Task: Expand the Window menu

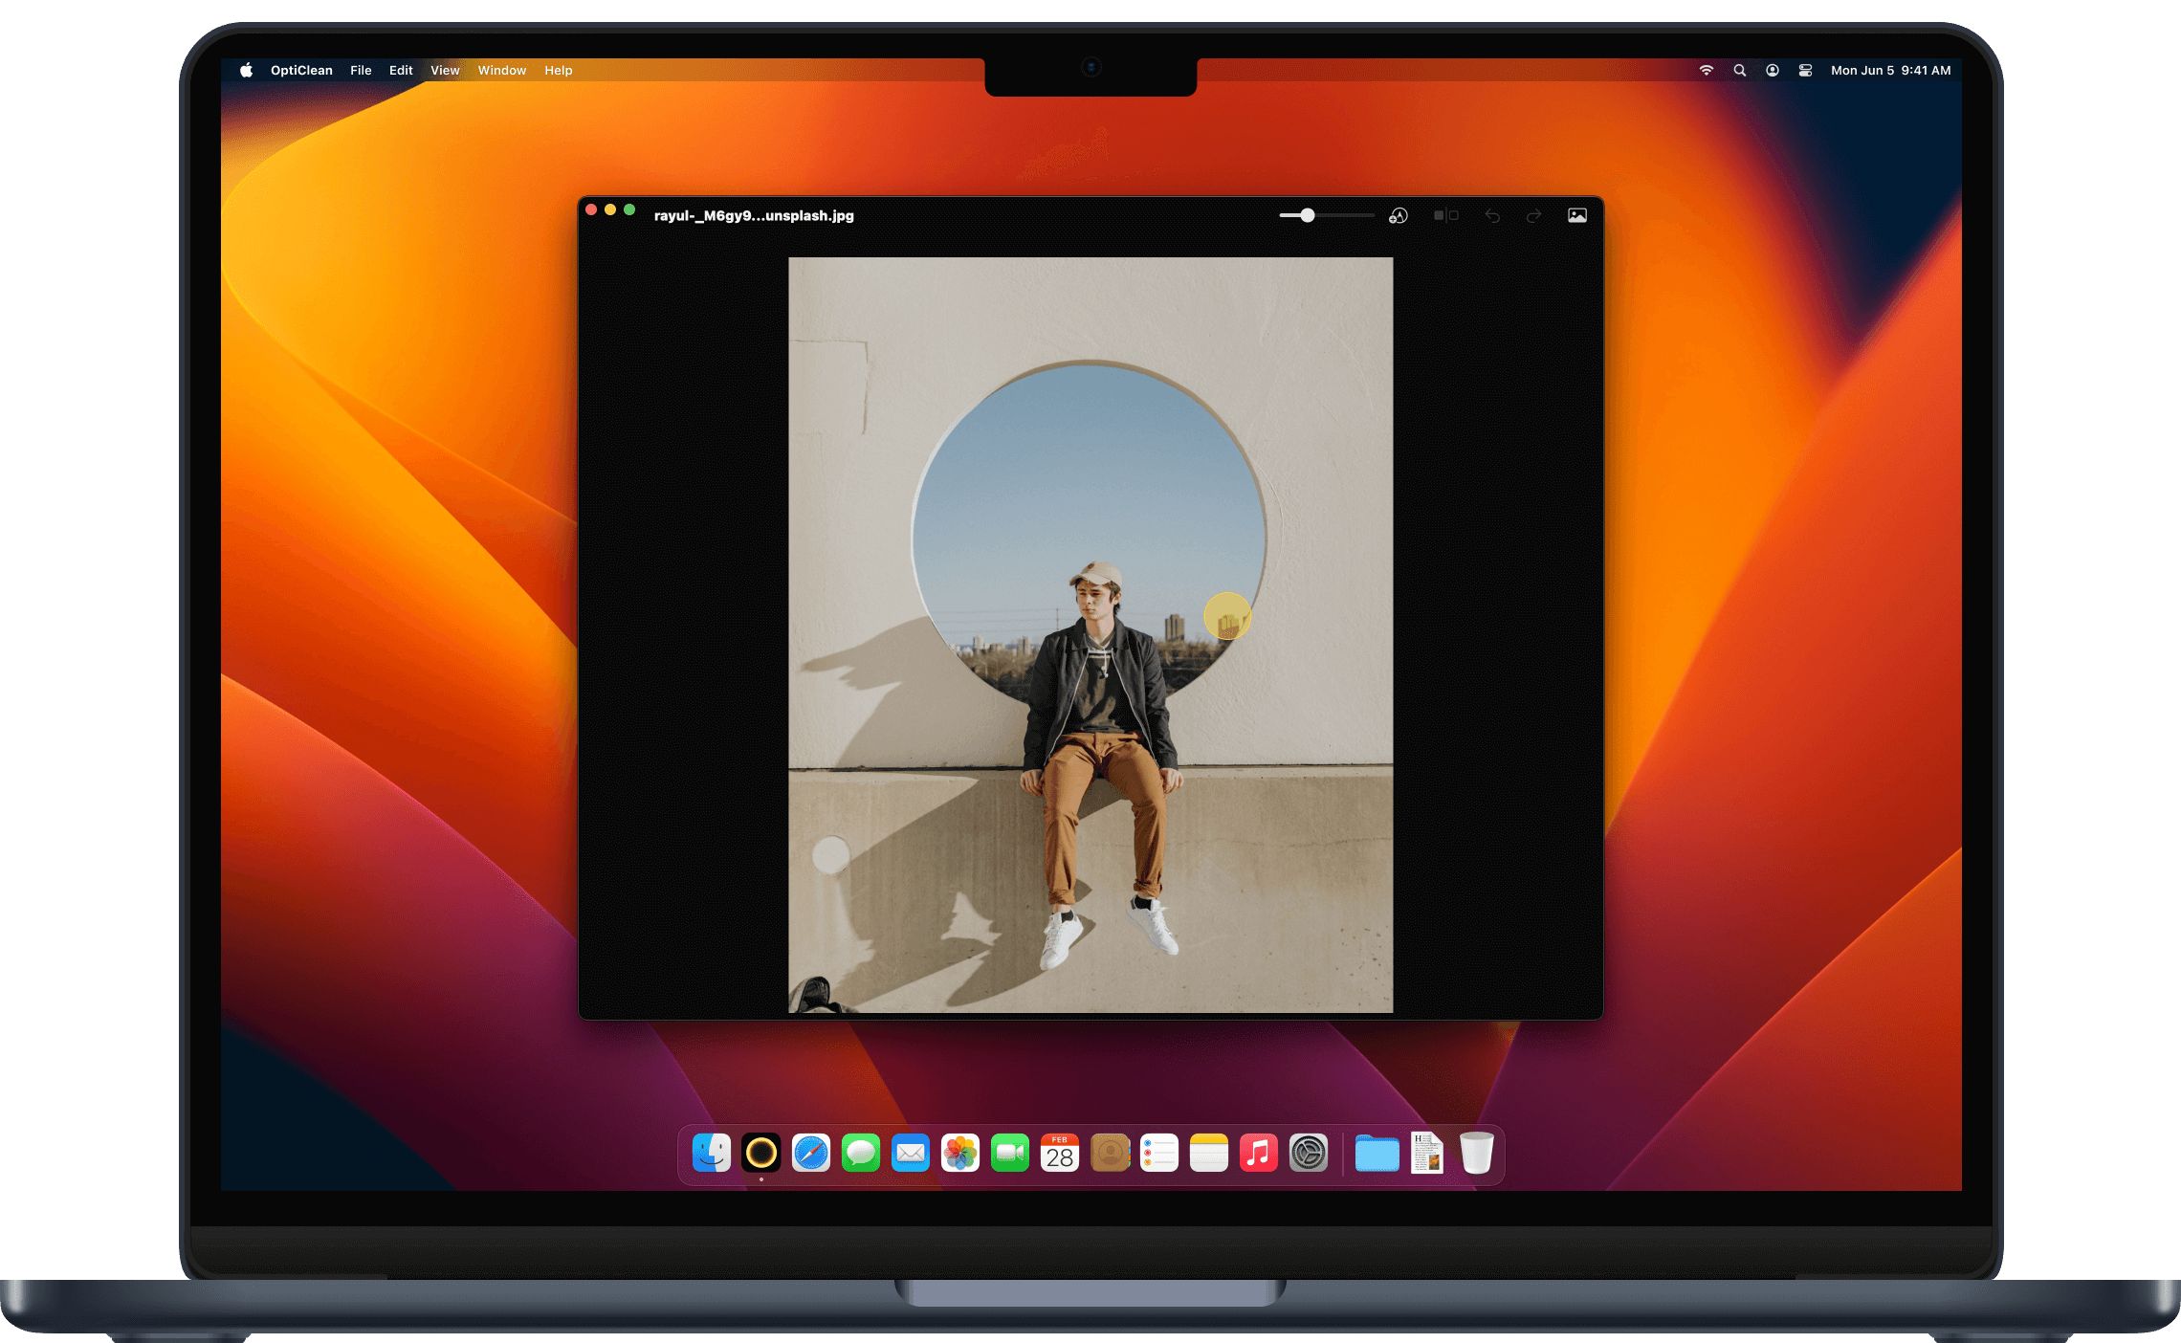Action: tap(502, 71)
